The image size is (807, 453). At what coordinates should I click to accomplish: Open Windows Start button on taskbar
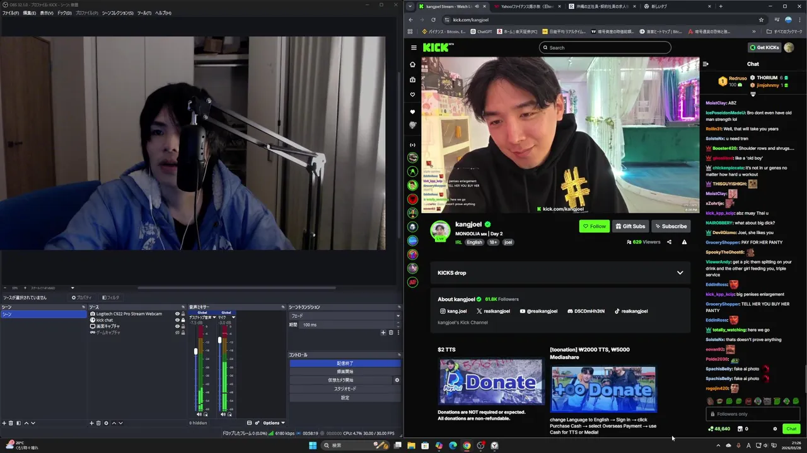(313, 445)
